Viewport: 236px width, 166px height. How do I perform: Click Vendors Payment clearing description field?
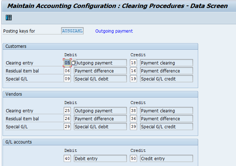[x=167, y=111]
